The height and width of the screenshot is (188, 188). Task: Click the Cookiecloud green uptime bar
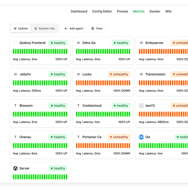(x=103, y=114)
